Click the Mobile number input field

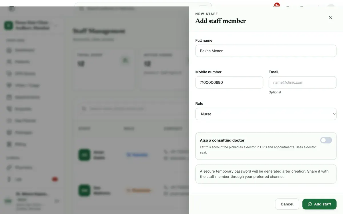pos(229,82)
